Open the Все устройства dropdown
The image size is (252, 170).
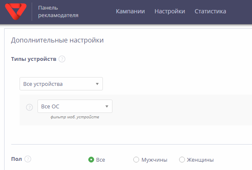(x=61, y=84)
